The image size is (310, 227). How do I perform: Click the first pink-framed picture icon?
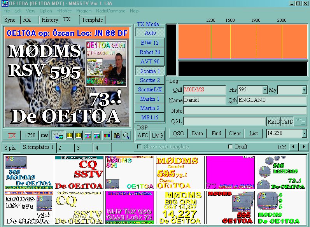(x=89, y=135)
